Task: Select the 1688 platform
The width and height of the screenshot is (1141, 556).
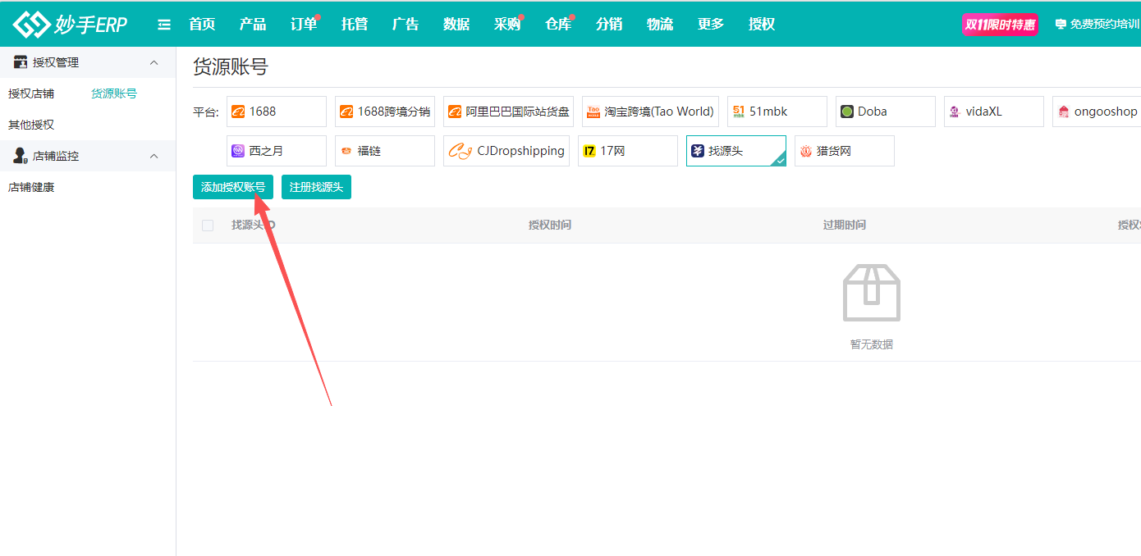Action: [277, 112]
